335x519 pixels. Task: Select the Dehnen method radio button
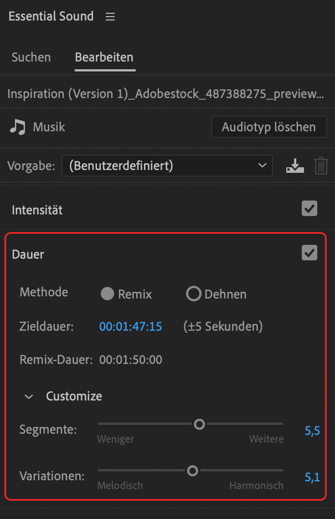pos(194,294)
